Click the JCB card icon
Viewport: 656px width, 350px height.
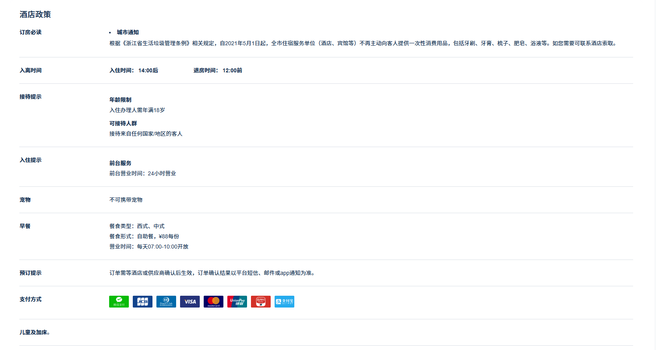(143, 302)
